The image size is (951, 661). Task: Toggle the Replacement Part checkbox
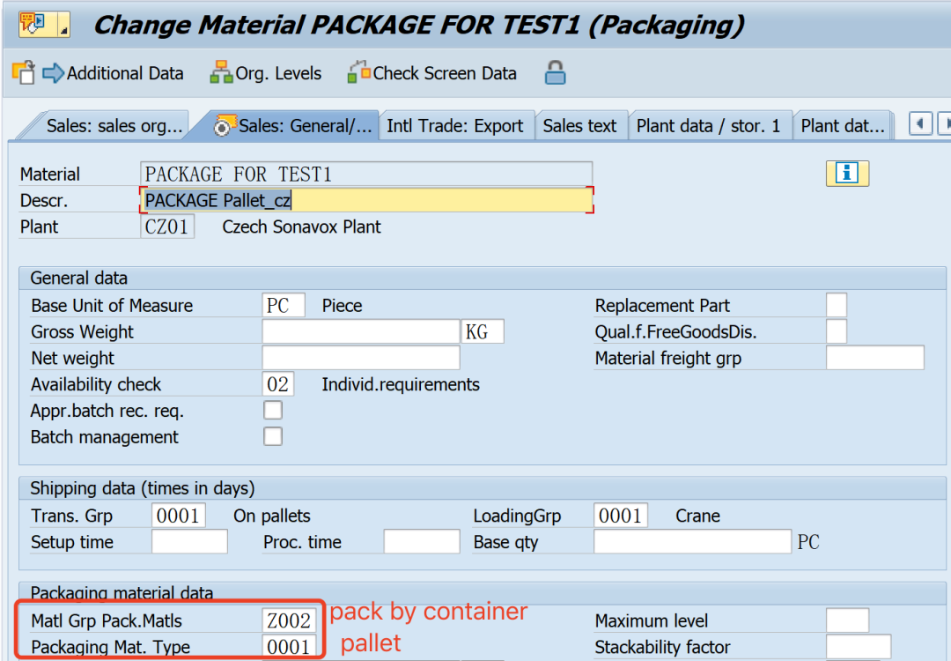point(837,305)
